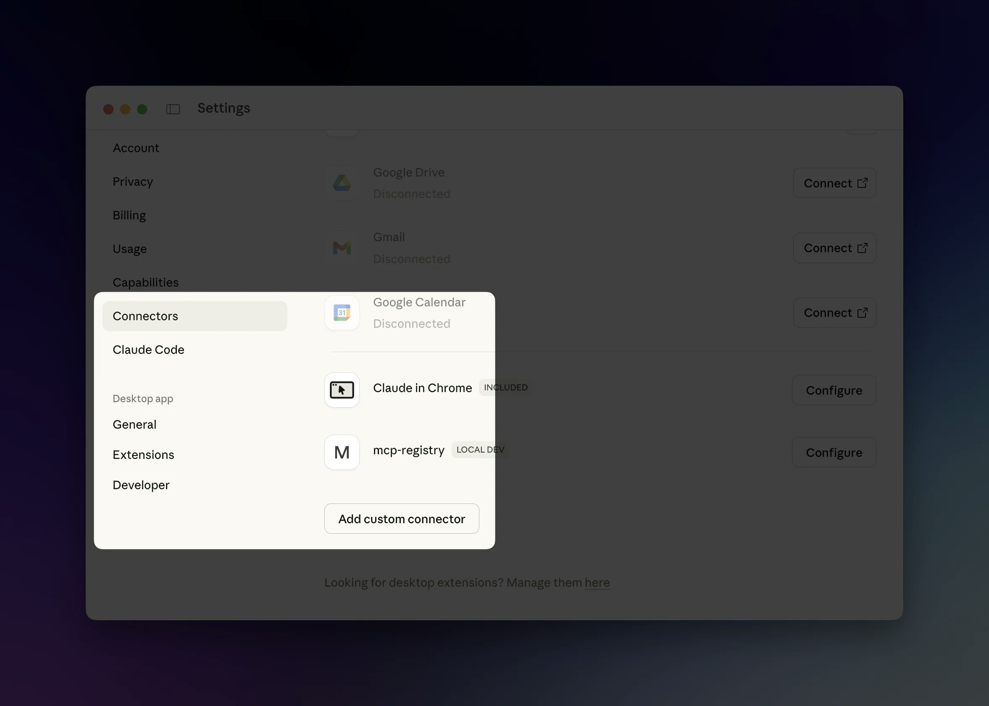Image resolution: width=989 pixels, height=706 pixels.
Task: Connect the Gmail connector
Action: pyautogui.click(x=834, y=248)
